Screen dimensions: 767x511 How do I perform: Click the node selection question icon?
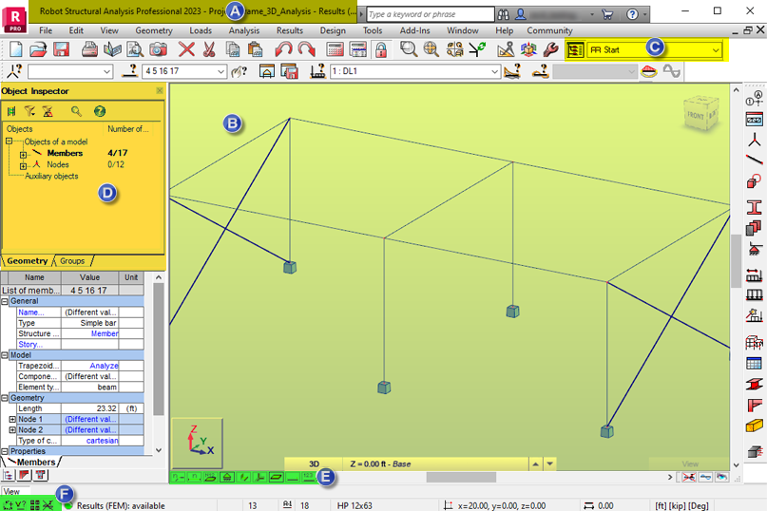tap(14, 71)
